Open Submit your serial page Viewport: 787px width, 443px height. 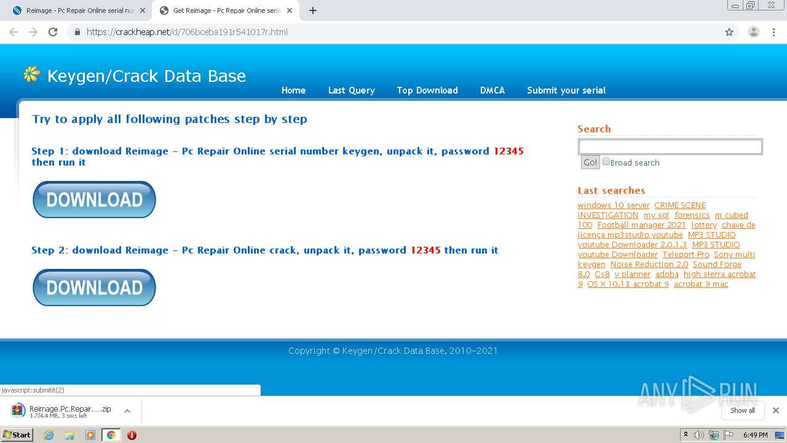tap(566, 90)
